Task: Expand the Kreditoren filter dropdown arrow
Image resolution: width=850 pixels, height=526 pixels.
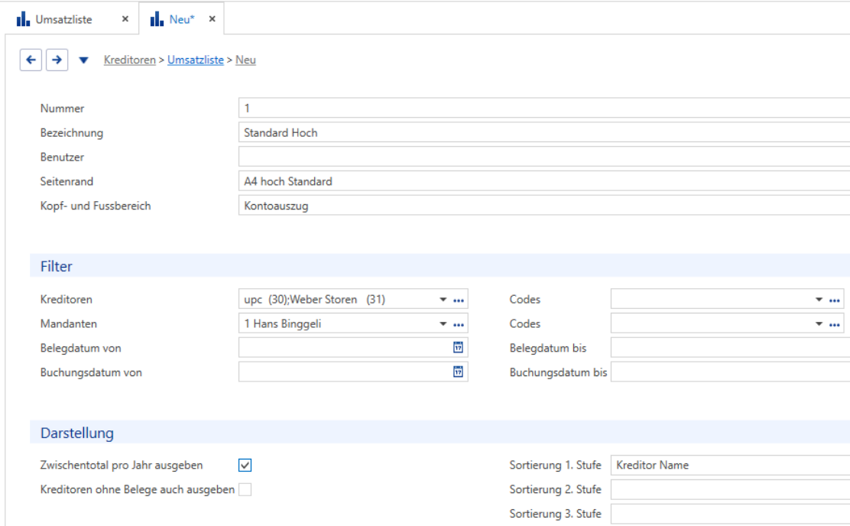Action: tap(443, 300)
